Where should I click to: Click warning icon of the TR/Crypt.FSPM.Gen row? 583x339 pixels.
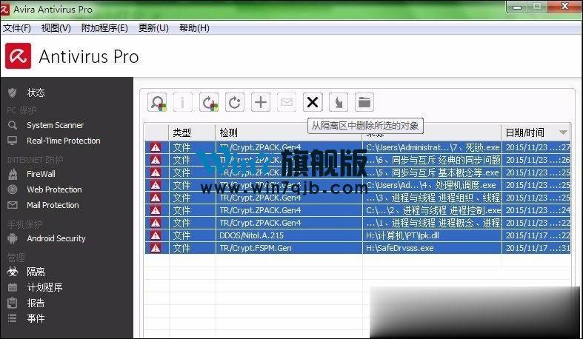pyautogui.click(x=156, y=248)
